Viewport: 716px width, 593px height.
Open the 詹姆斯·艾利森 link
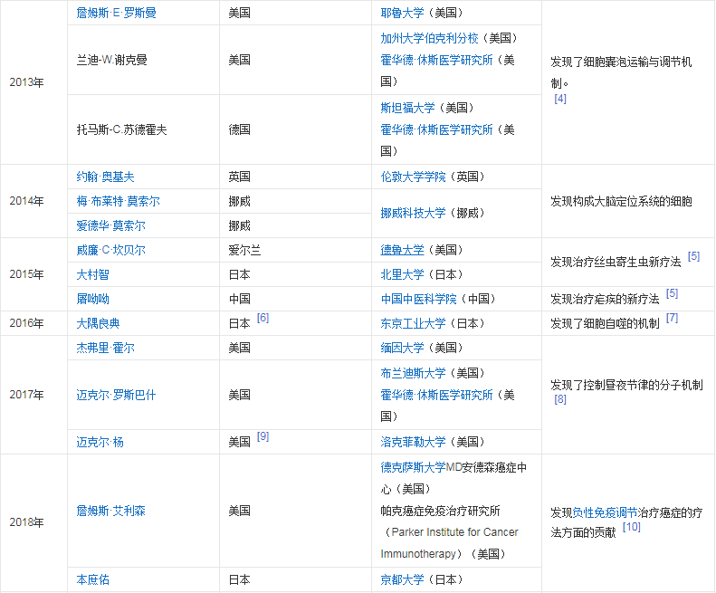tap(111, 511)
